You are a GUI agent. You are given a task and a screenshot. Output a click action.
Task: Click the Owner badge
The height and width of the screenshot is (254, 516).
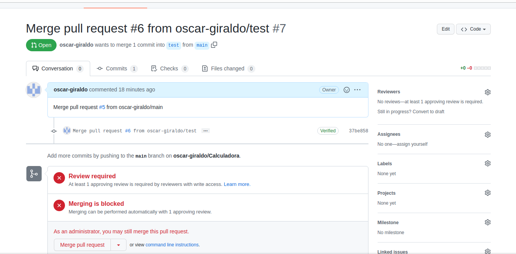[x=329, y=90]
